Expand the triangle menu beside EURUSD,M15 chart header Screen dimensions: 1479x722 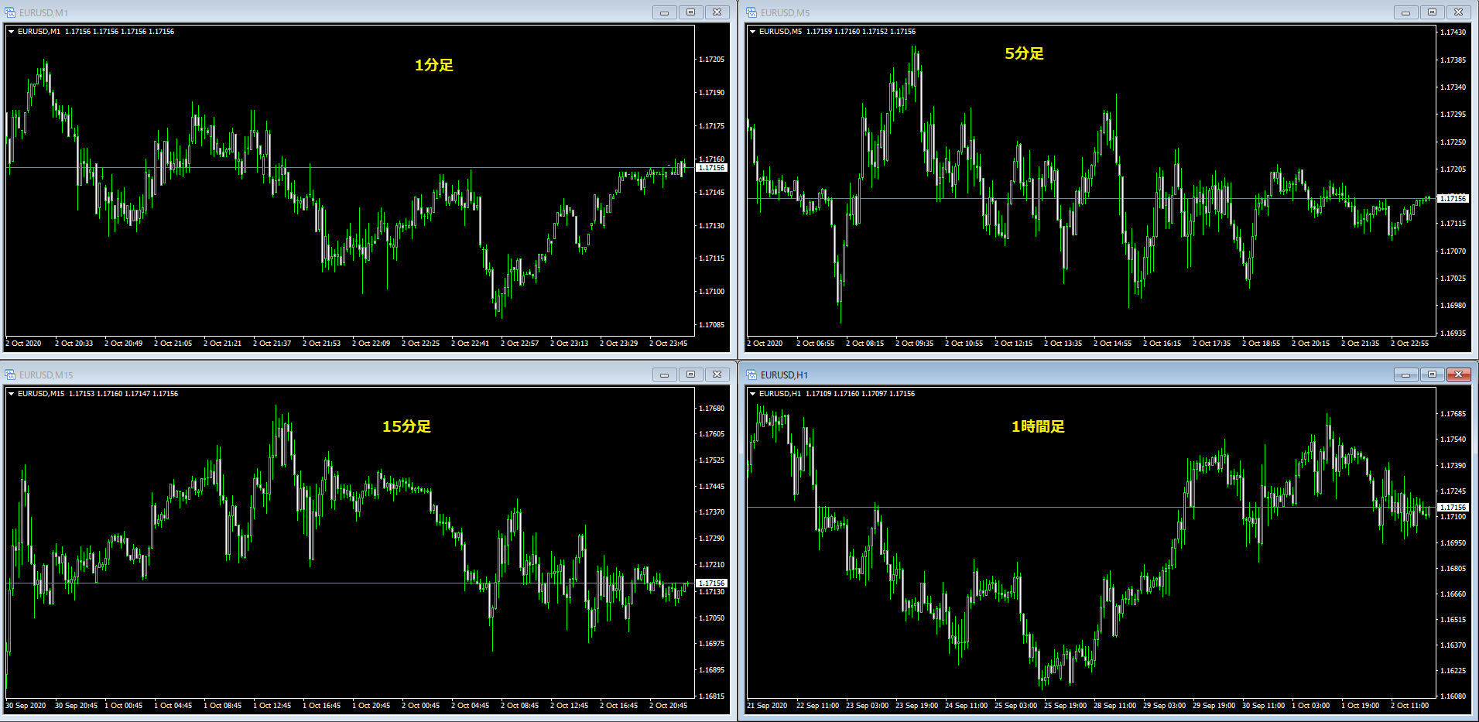click(11, 394)
